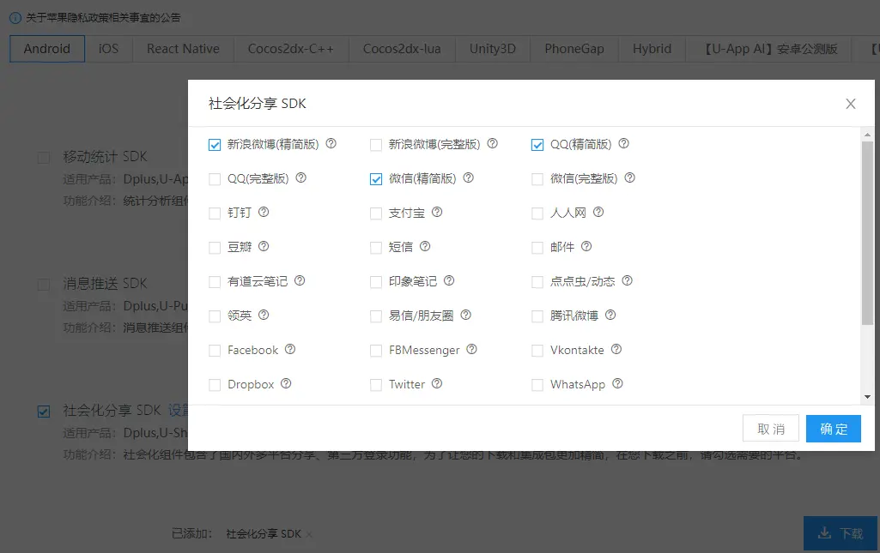Check the WhatsApp checkbox
Image resolution: width=880 pixels, height=553 pixels.
(537, 384)
